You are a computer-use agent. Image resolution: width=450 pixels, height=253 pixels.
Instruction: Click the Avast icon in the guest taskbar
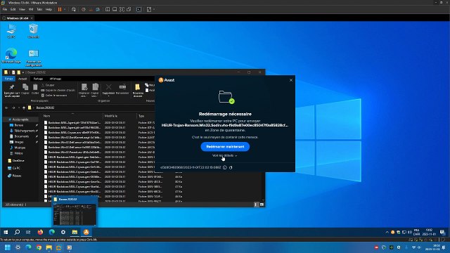click(86, 232)
